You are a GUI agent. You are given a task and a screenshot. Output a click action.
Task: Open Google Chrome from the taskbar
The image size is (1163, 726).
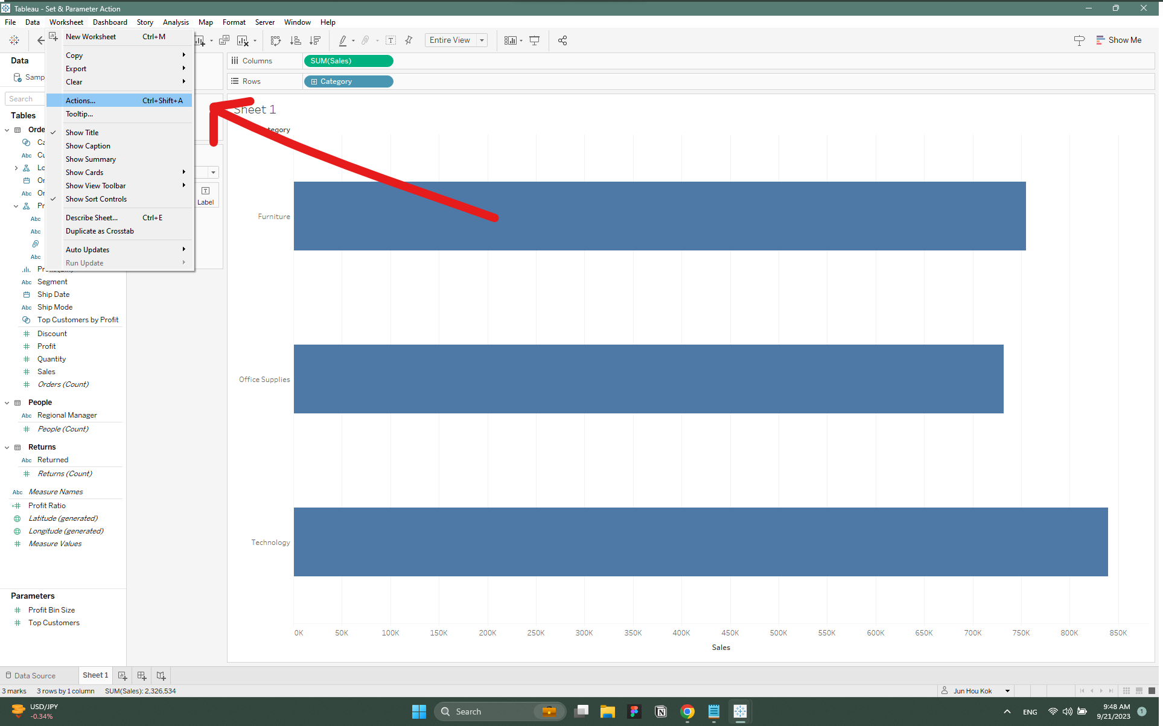(687, 712)
